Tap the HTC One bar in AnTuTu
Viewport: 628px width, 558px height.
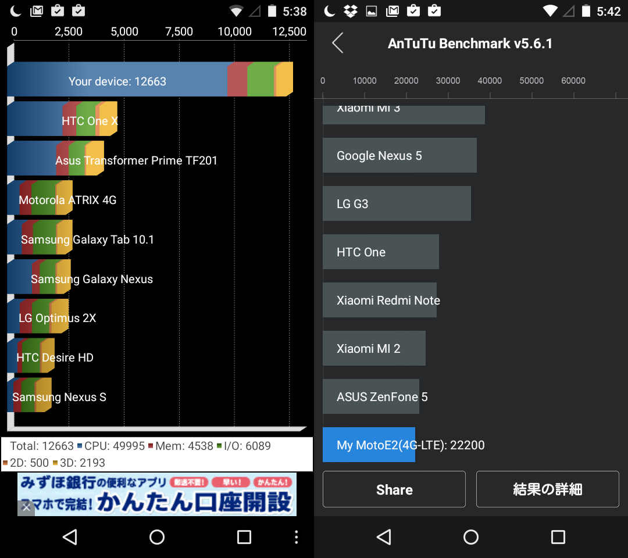[x=381, y=252]
